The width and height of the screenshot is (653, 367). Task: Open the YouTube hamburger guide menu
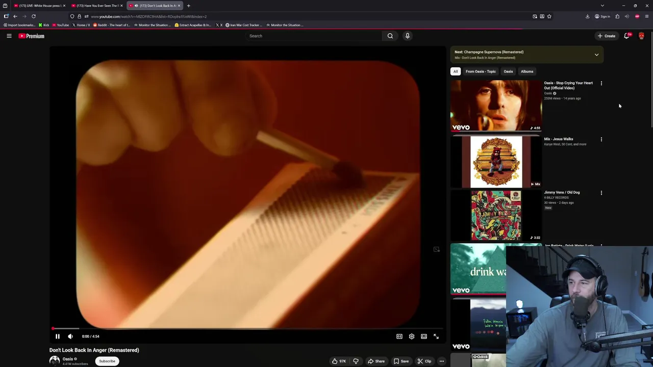pyautogui.click(x=9, y=36)
